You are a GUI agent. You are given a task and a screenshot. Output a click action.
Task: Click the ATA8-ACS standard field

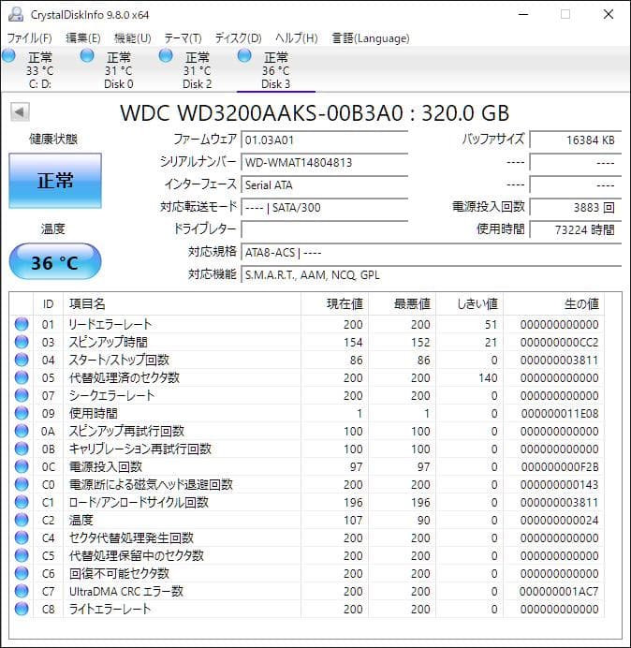tap(431, 252)
